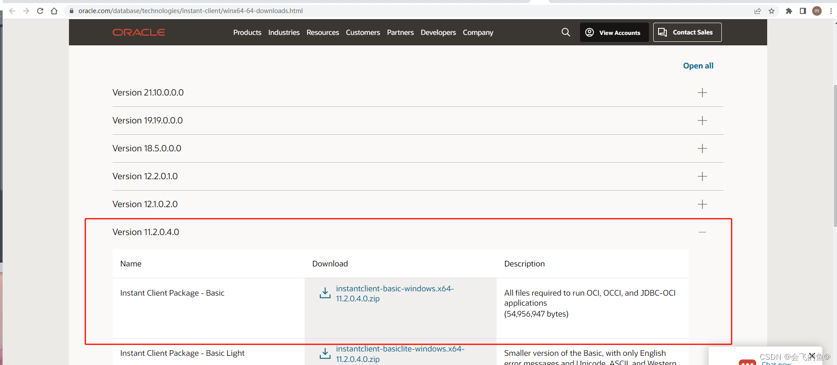The height and width of the screenshot is (365, 837).
Task: Expand Version 12.1.0.2.0 section
Action: tap(702, 205)
